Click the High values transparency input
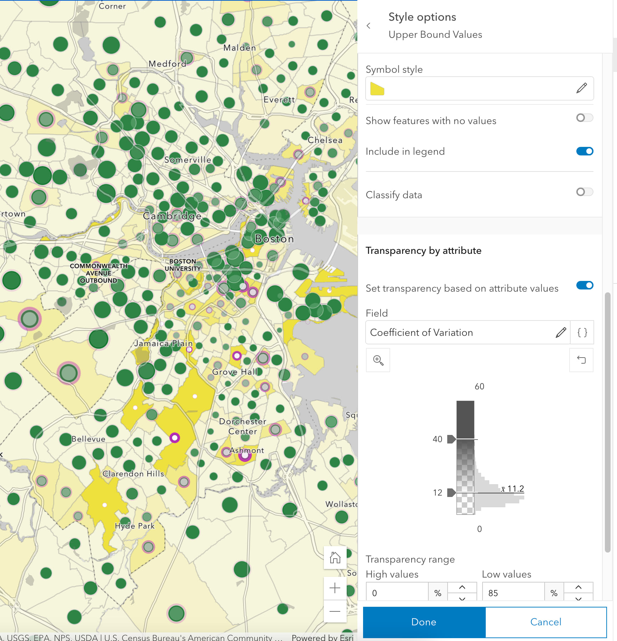Viewport: 617px width, 641px height. [x=397, y=593]
